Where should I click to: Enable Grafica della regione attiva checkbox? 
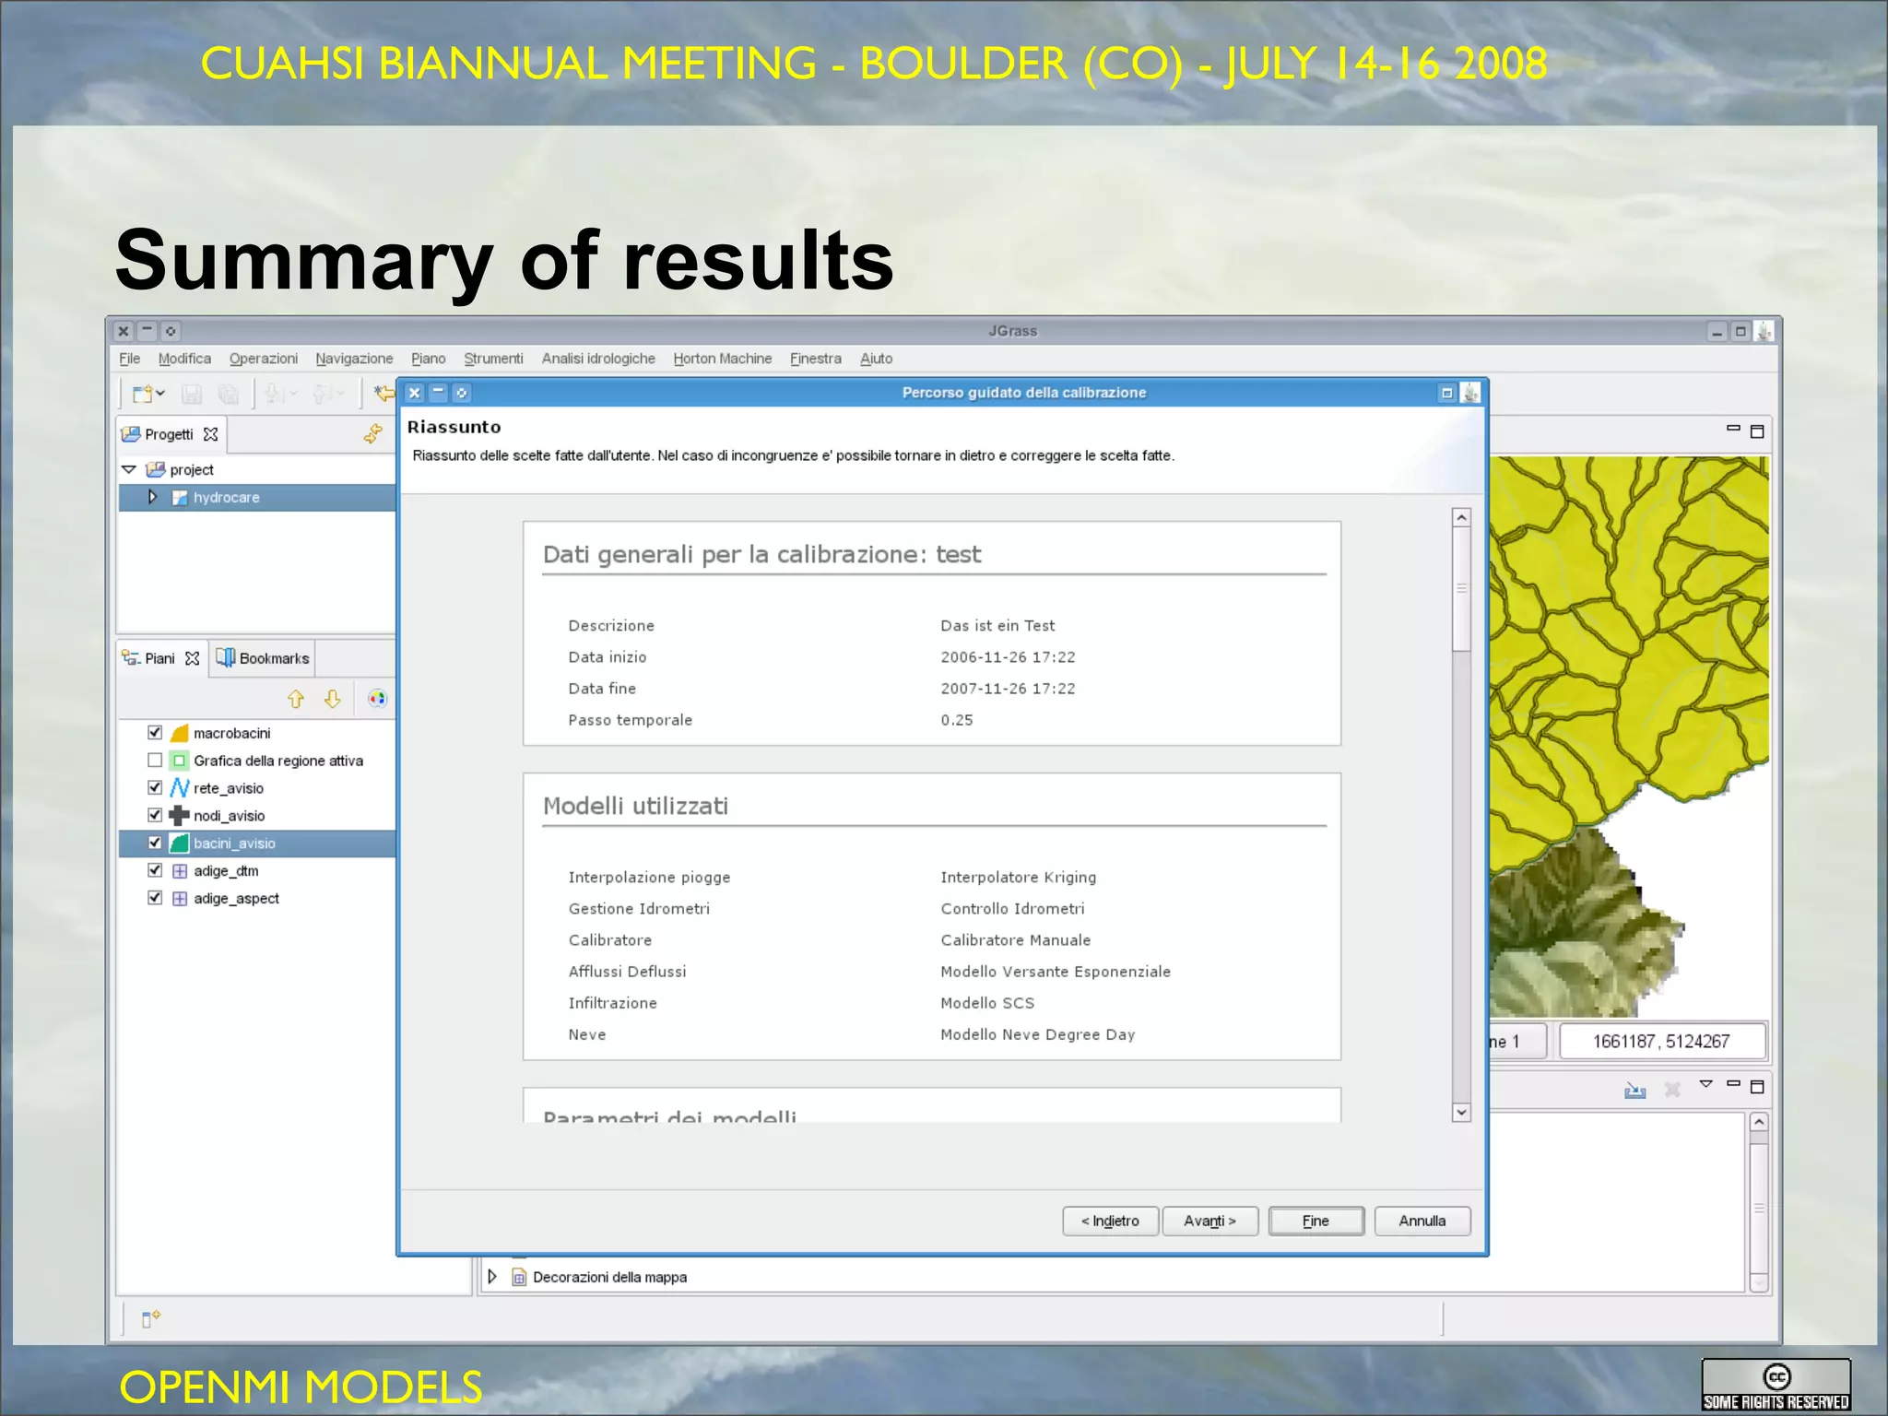pyautogui.click(x=155, y=761)
